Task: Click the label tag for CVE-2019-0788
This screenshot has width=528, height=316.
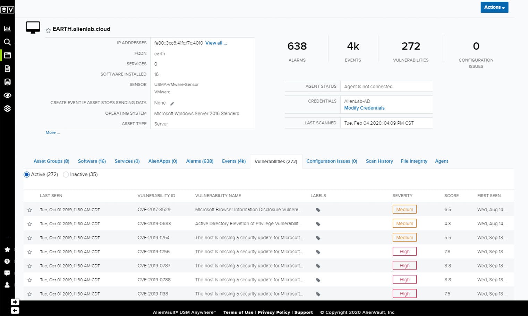Action: click(318, 280)
